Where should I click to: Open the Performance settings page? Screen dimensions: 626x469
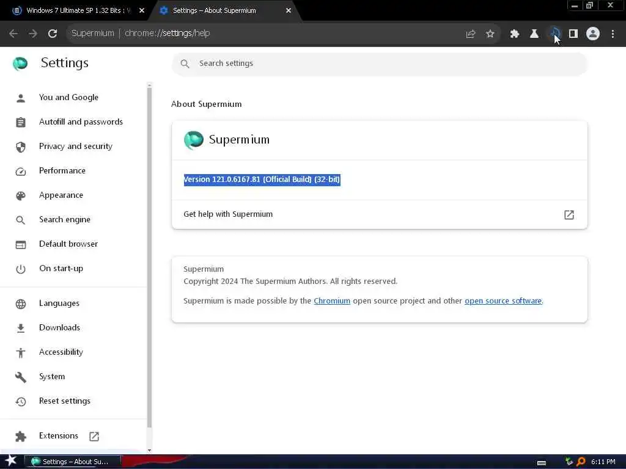(62, 171)
